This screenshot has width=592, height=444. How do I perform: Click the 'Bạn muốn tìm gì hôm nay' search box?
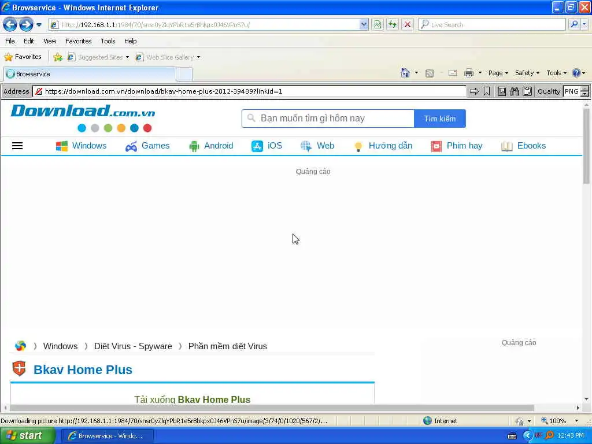tap(328, 119)
